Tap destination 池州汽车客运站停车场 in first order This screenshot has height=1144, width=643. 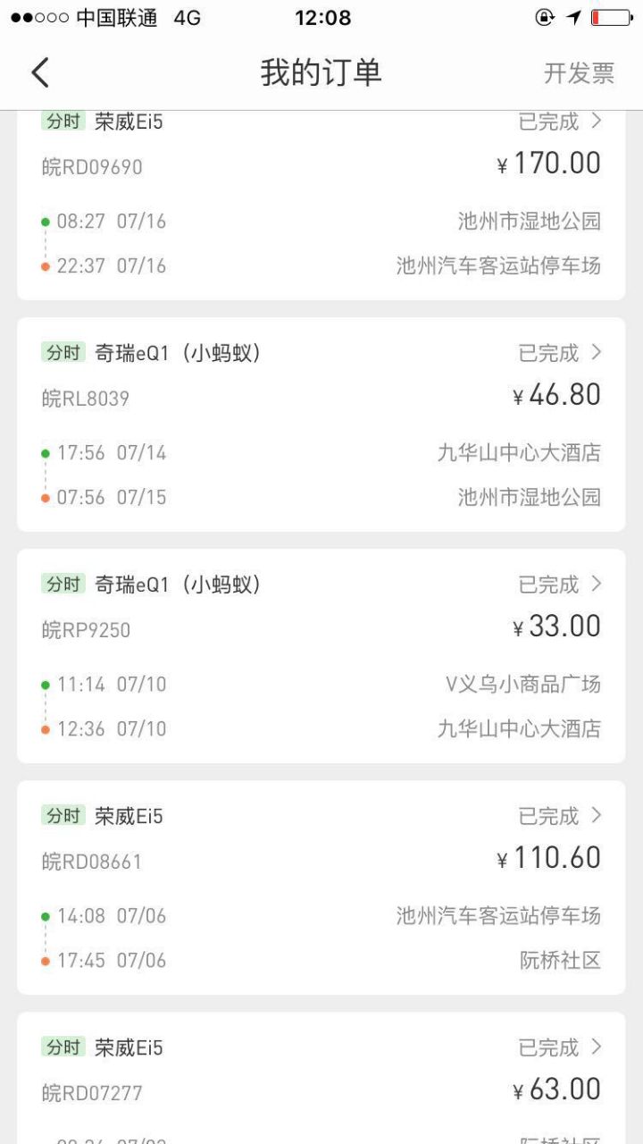(x=498, y=265)
